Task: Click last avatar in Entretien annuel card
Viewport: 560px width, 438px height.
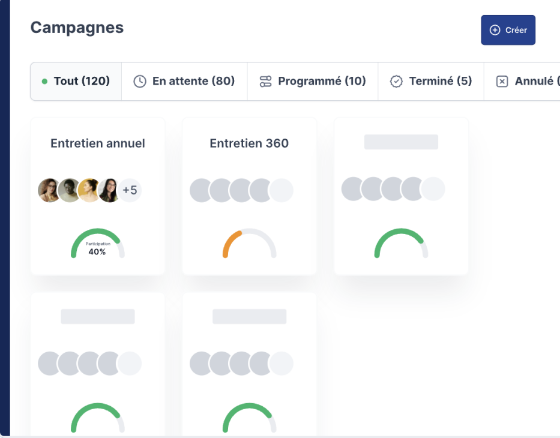Action: pos(109,191)
